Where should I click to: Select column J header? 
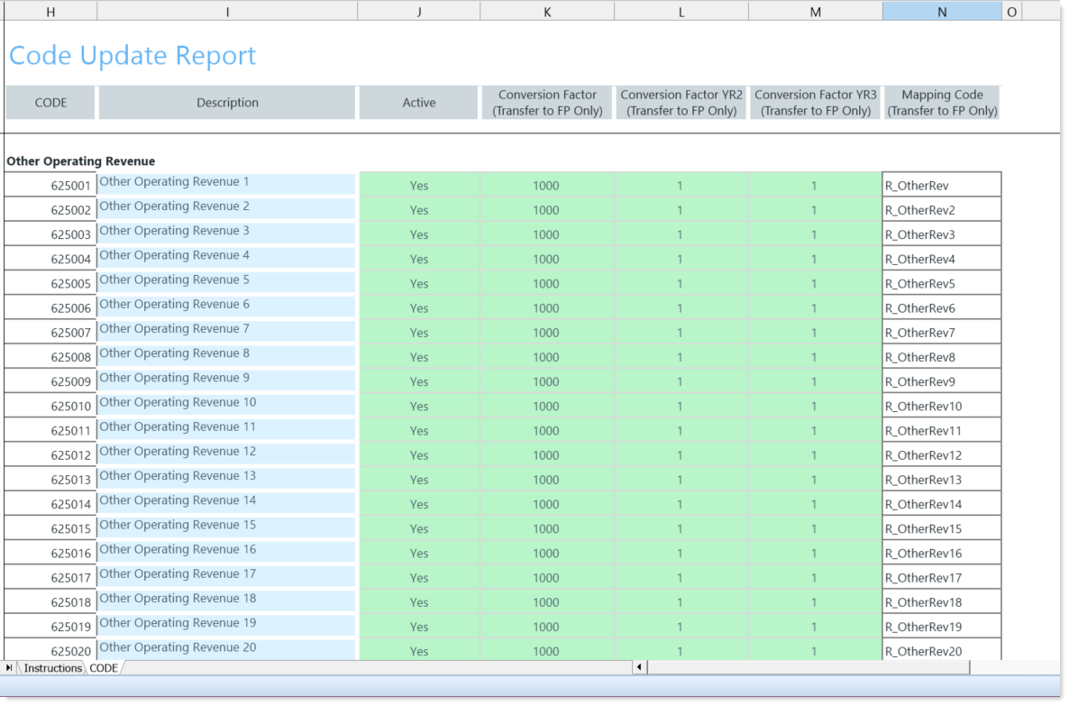418,11
